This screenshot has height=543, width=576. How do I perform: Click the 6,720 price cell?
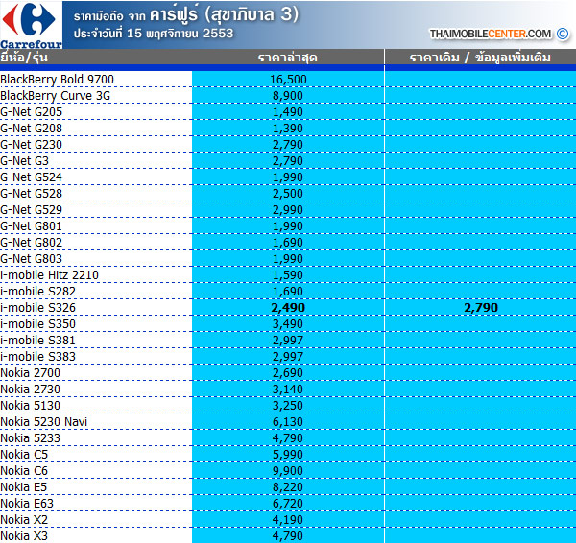click(x=288, y=504)
